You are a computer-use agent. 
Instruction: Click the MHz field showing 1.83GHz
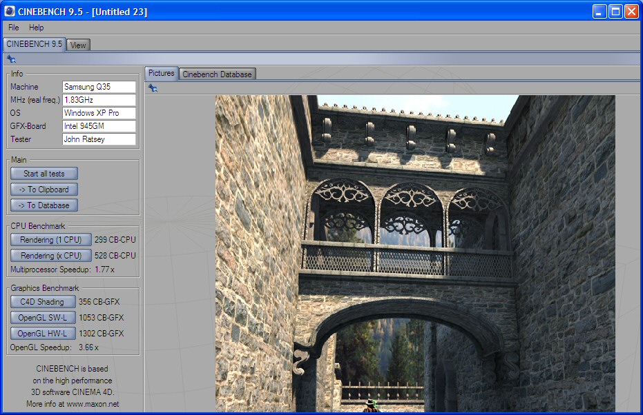point(99,100)
